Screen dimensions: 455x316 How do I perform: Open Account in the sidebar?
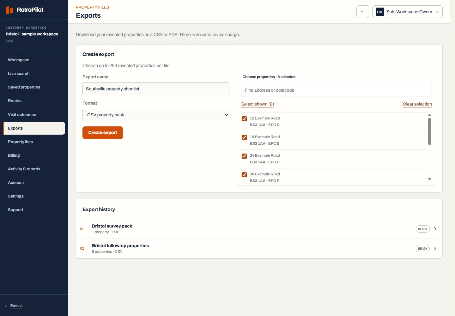[34, 183]
